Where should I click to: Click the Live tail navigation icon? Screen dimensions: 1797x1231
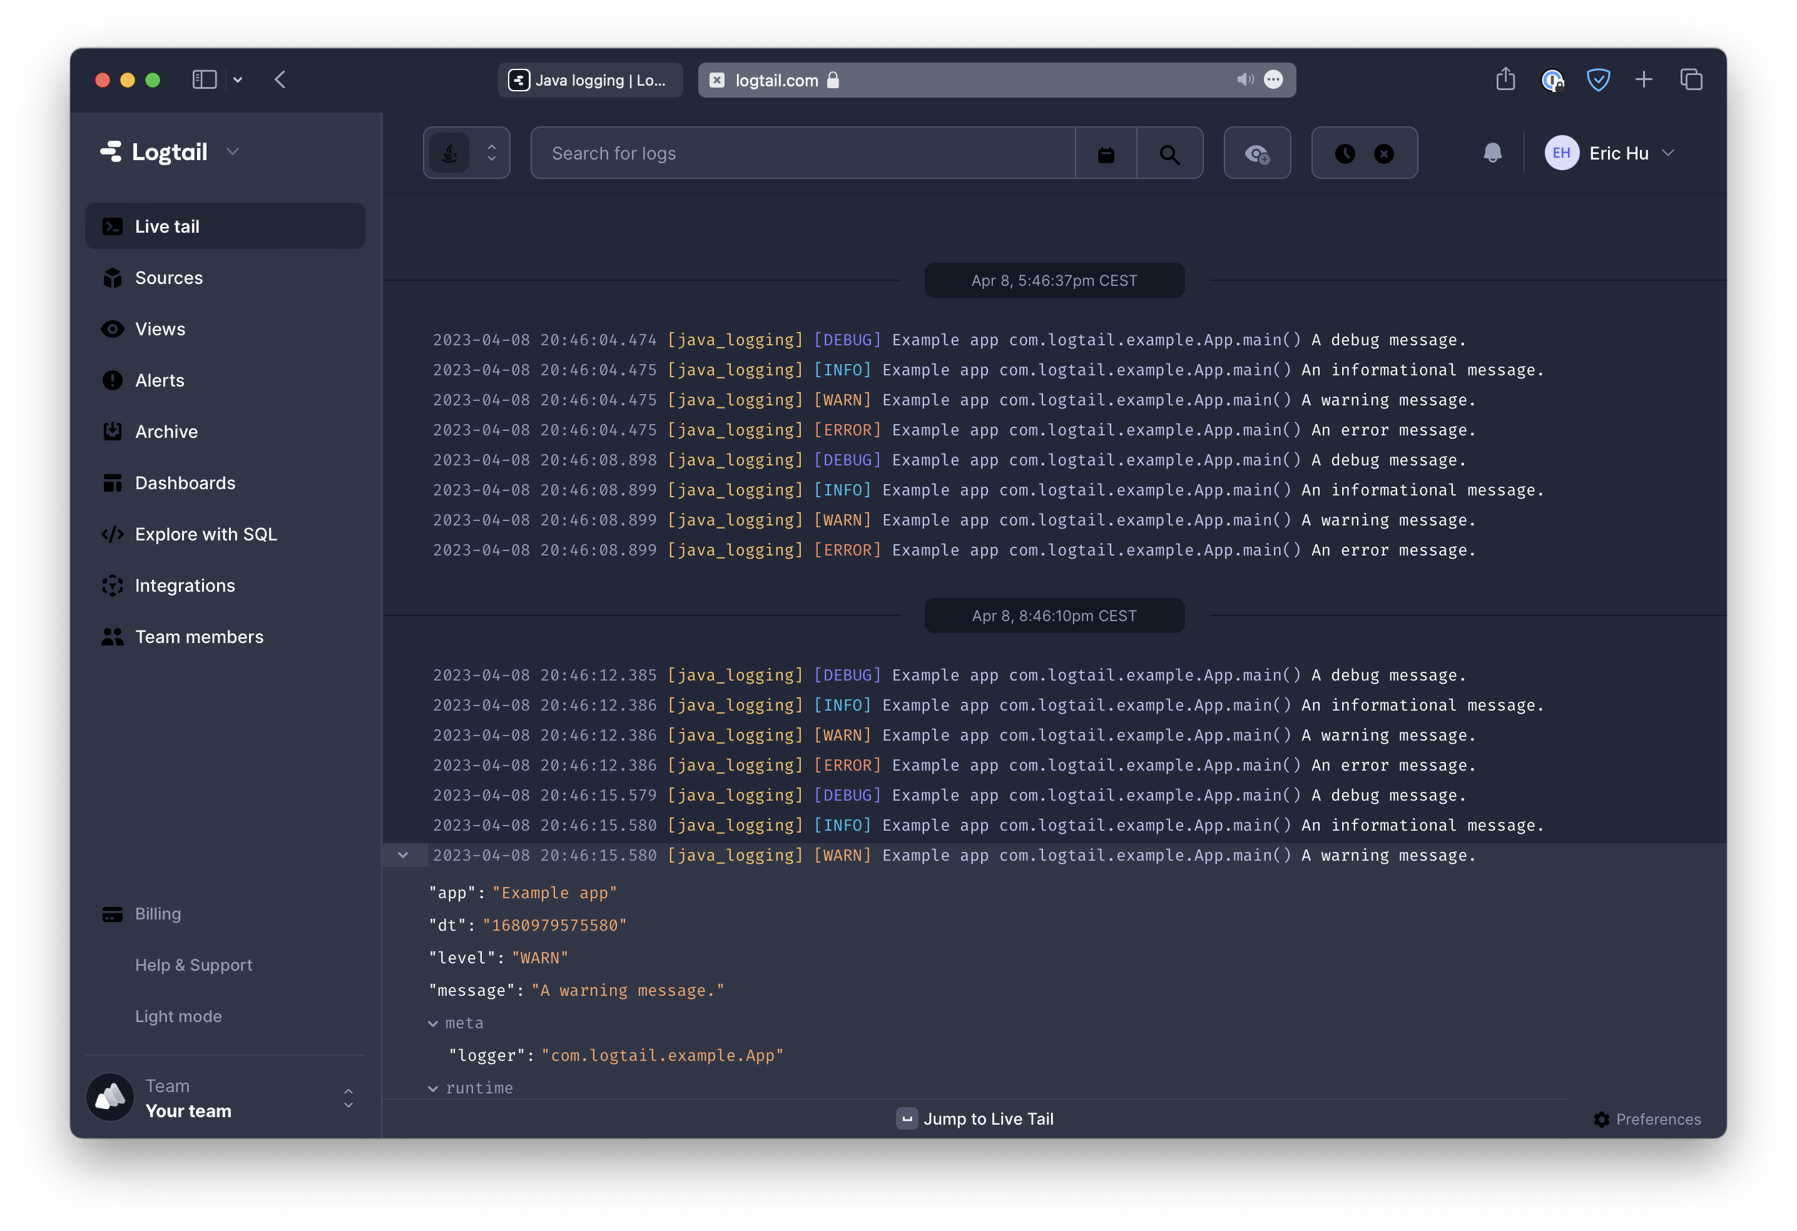[112, 225]
